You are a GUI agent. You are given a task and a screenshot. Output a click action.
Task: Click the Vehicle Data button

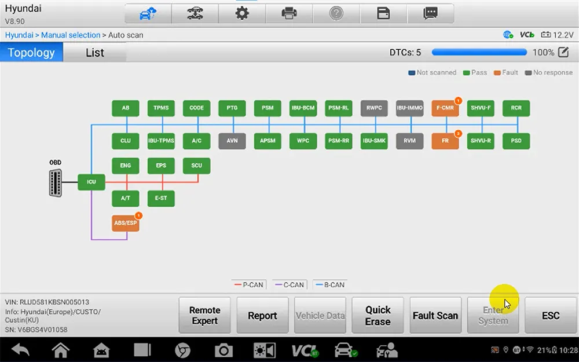tap(320, 316)
